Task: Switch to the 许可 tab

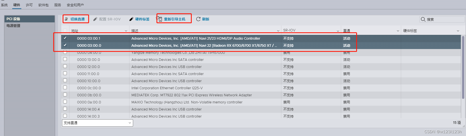Action: point(29,5)
